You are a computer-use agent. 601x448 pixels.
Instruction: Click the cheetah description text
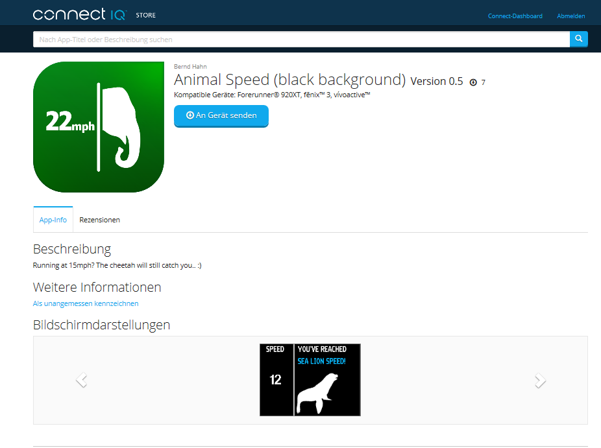(x=117, y=266)
